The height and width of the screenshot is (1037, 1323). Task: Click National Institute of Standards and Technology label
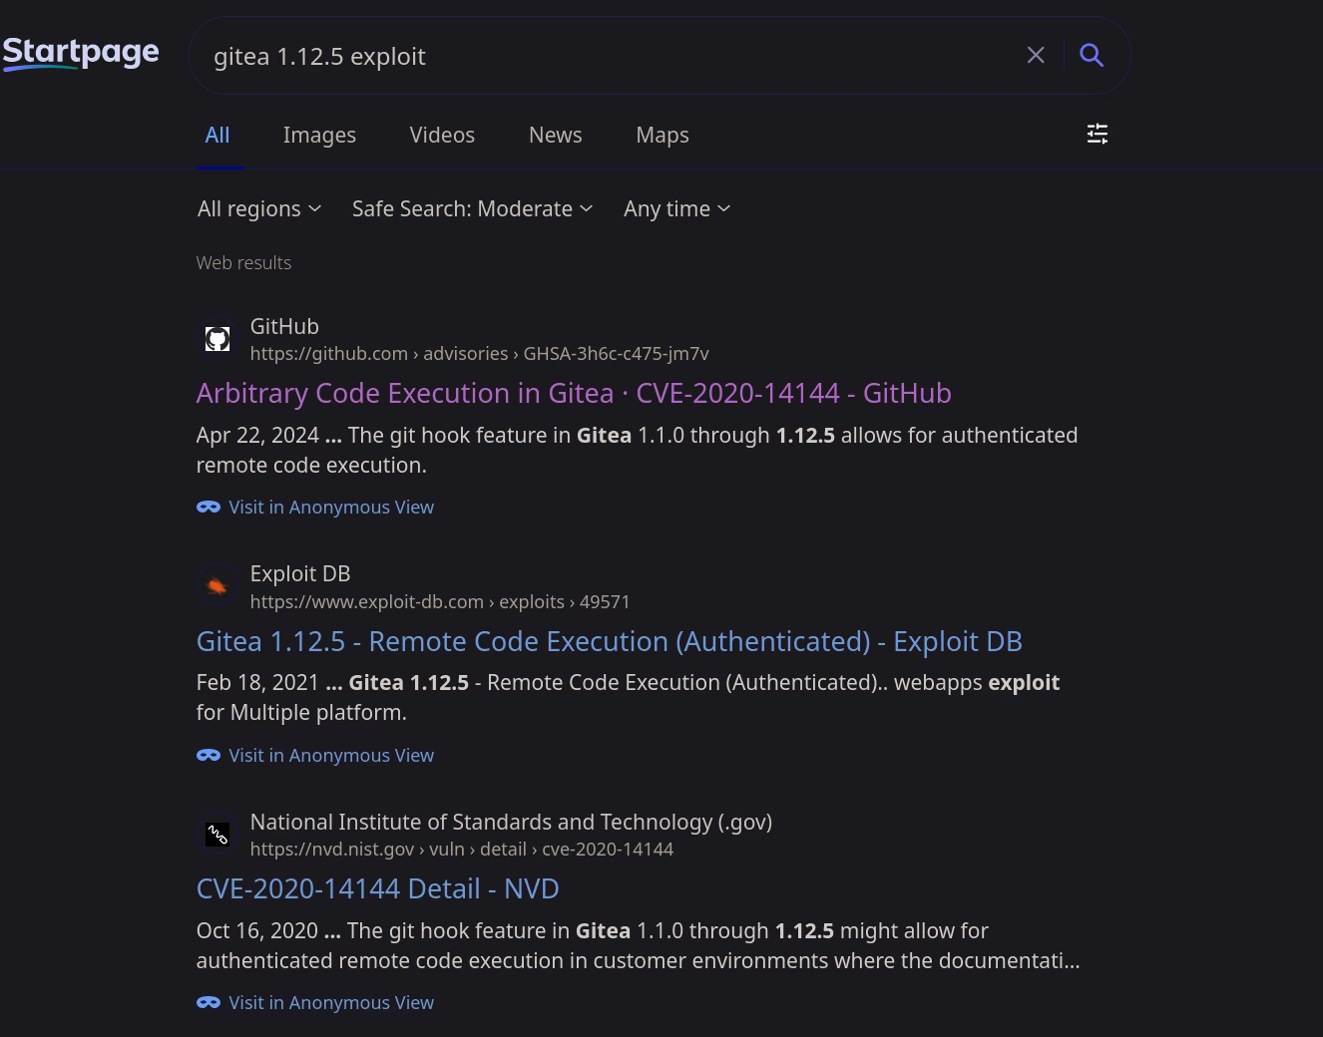pyautogui.click(x=511, y=822)
